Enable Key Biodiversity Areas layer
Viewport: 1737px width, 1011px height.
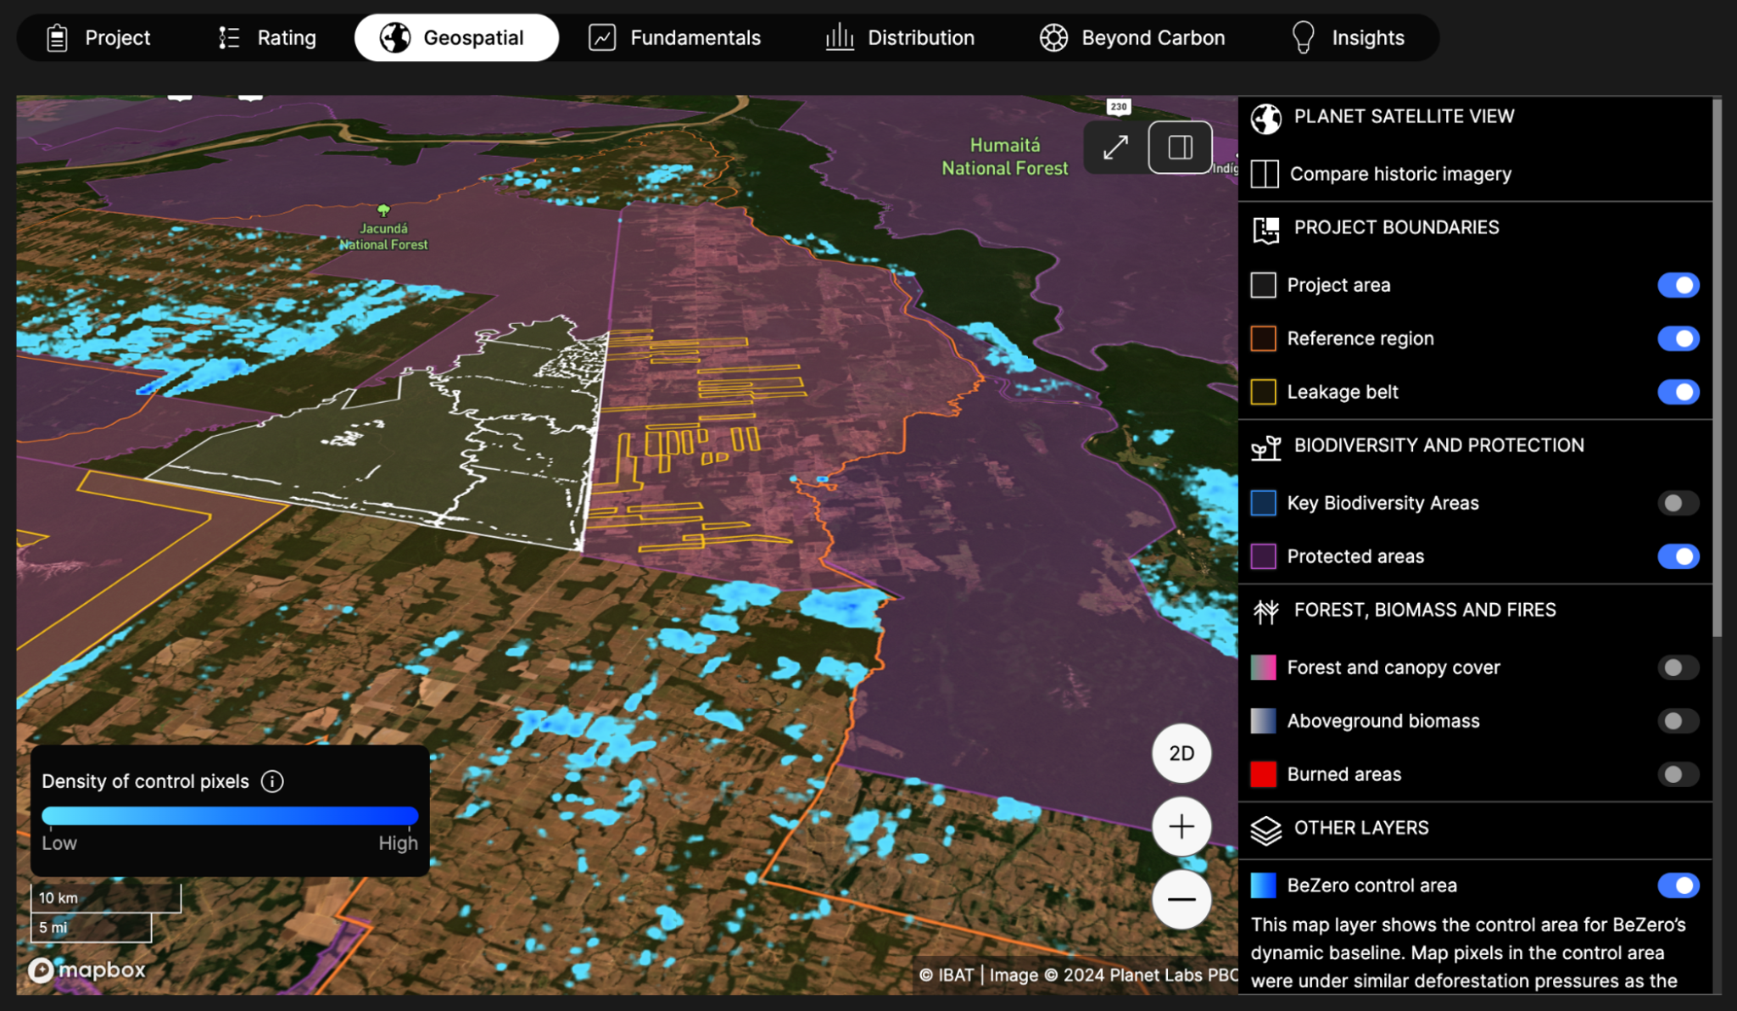click(x=1678, y=503)
